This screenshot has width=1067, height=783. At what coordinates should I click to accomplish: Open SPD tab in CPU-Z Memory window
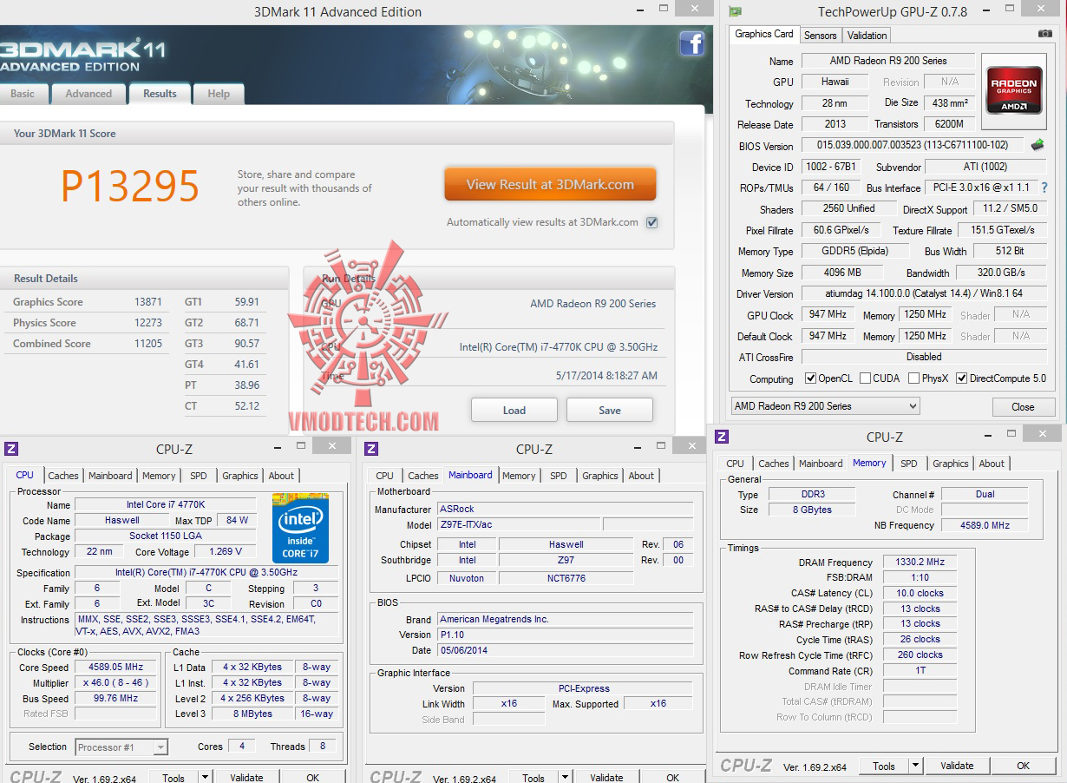click(x=909, y=464)
